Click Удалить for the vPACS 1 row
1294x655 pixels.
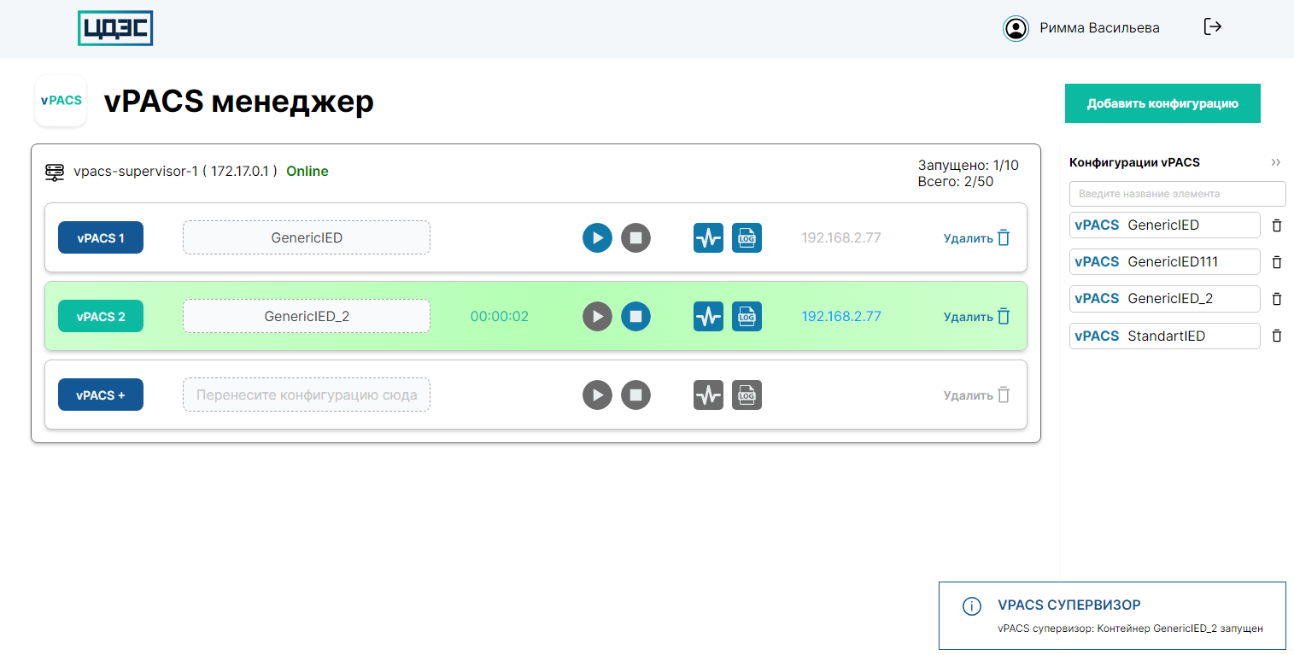click(976, 238)
